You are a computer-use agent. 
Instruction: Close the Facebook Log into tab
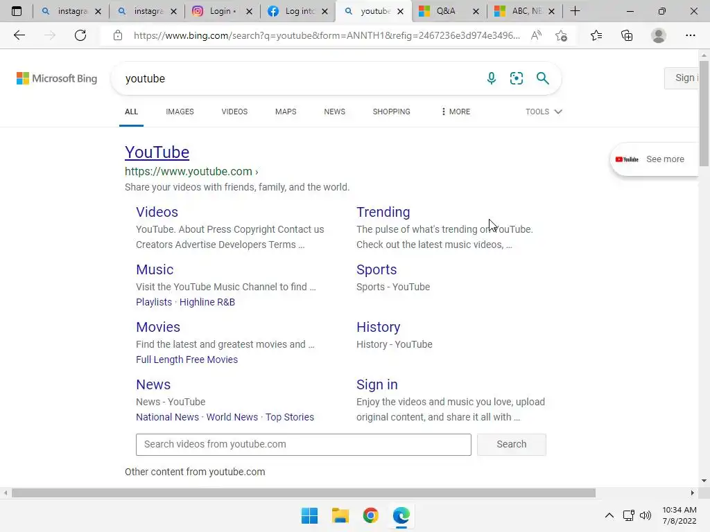click(324, 11)
